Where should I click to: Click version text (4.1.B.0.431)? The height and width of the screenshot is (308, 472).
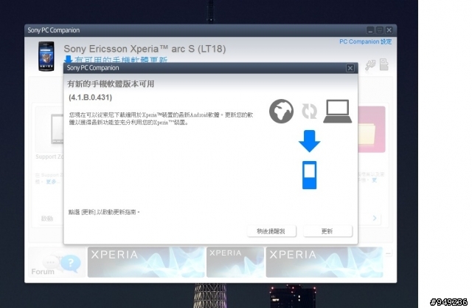tap(90, 97)
